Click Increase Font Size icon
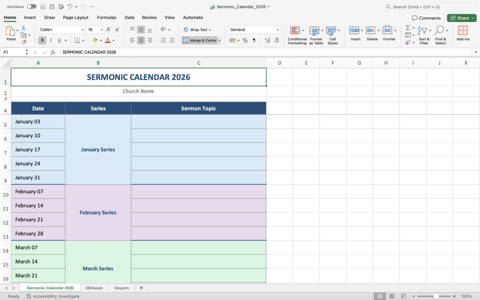The image size is (480, 300). (x=109, y=30)
